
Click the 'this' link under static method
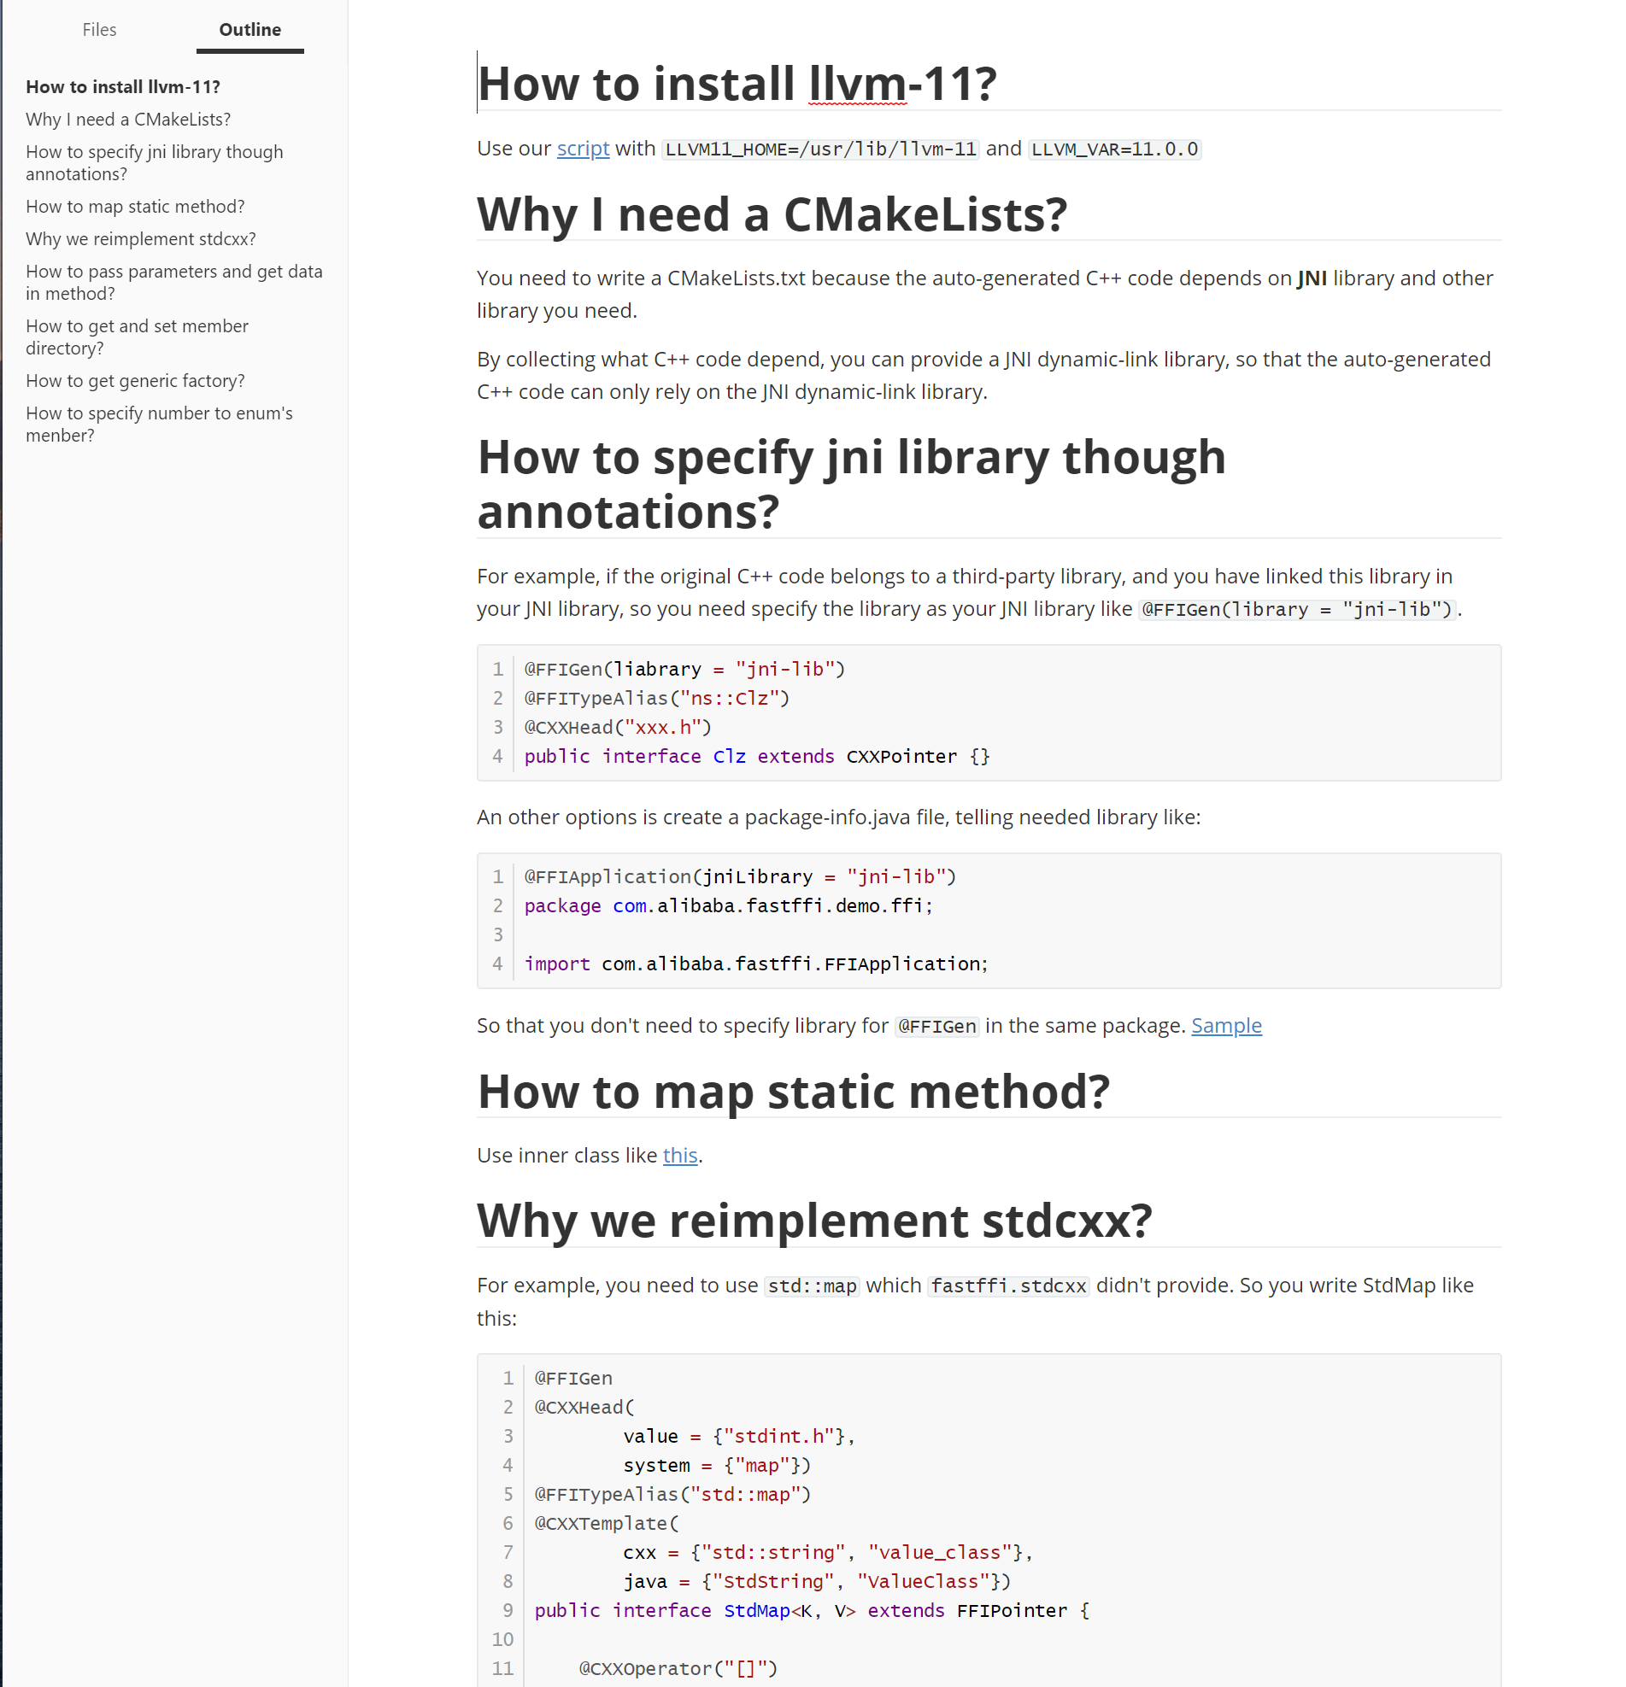(679, 1155)
